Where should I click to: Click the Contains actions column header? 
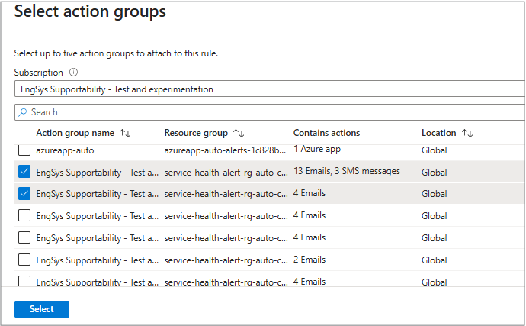(x=326, y=133)
